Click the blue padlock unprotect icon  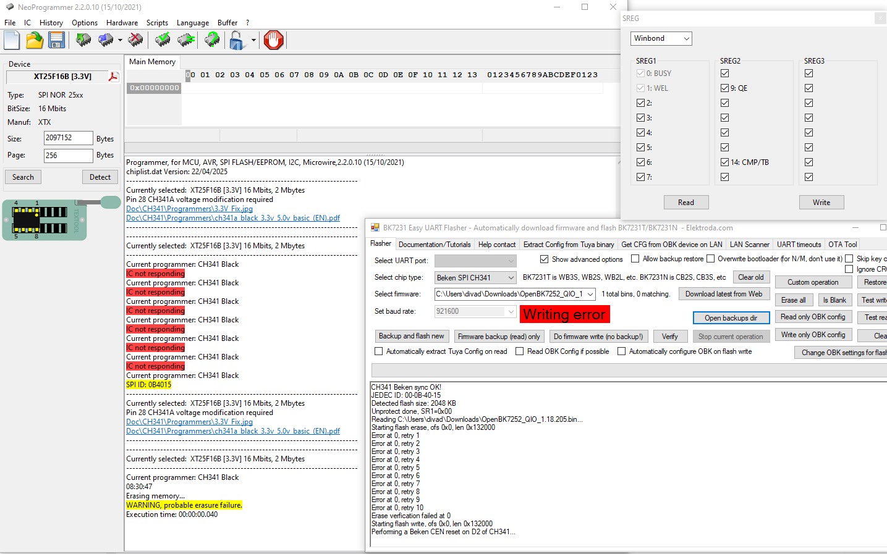click(x=236, y=41)
